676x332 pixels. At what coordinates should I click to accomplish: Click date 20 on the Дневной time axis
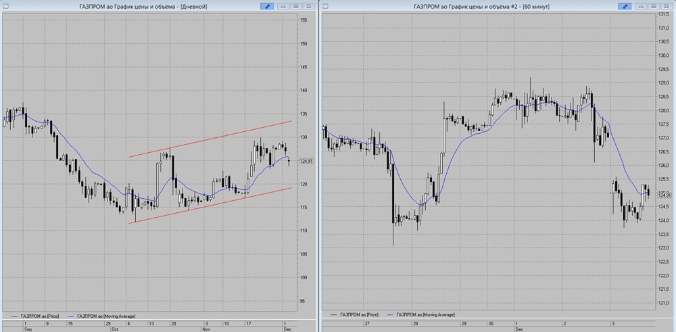(173, 323)
